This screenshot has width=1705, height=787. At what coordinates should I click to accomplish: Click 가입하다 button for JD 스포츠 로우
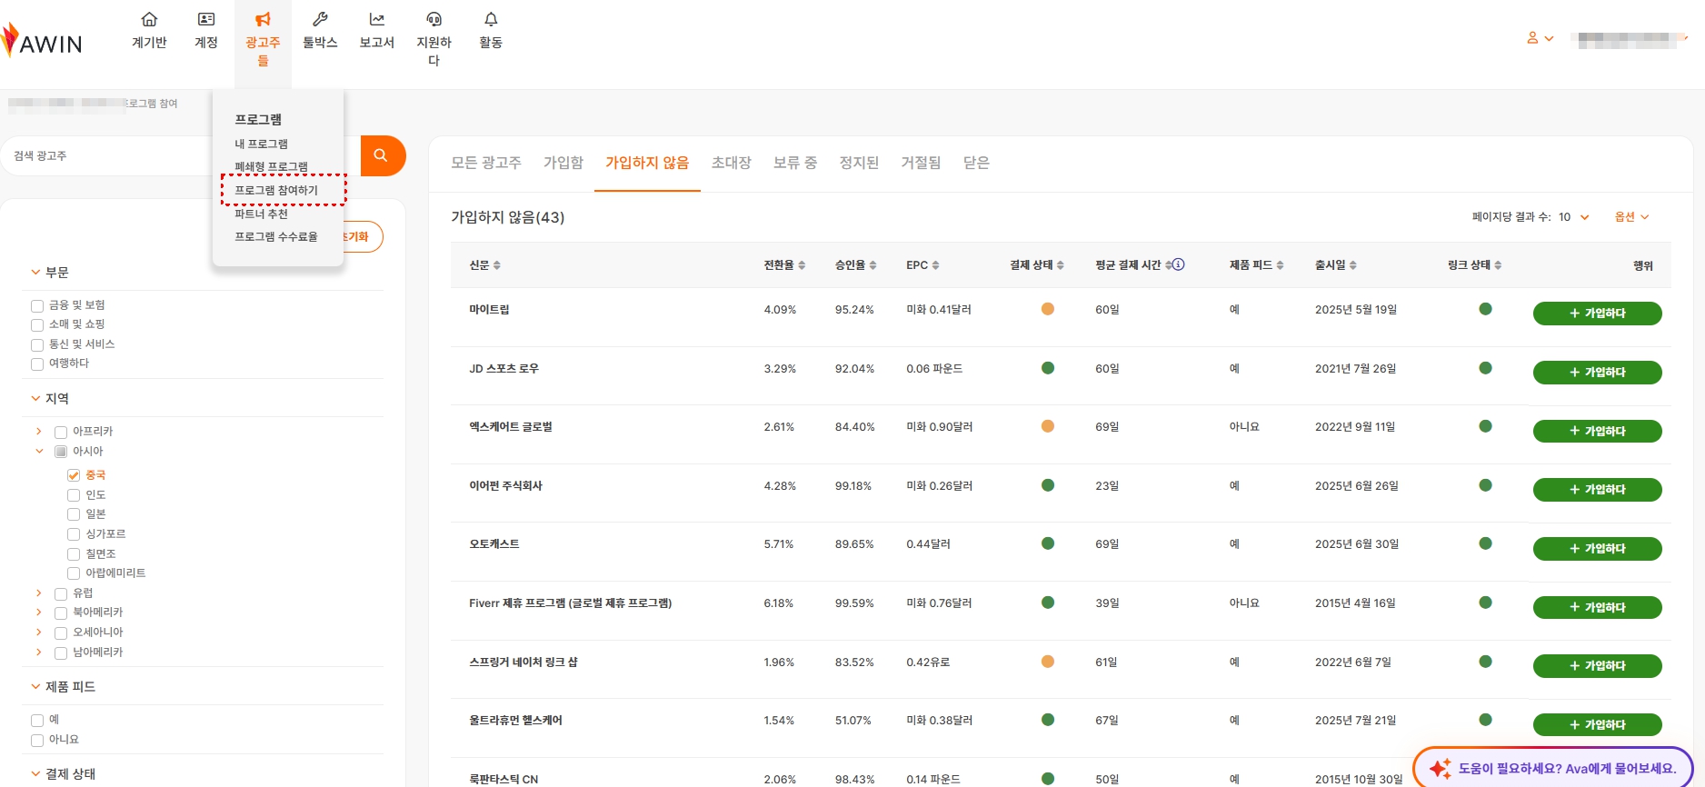point(1597,373)
